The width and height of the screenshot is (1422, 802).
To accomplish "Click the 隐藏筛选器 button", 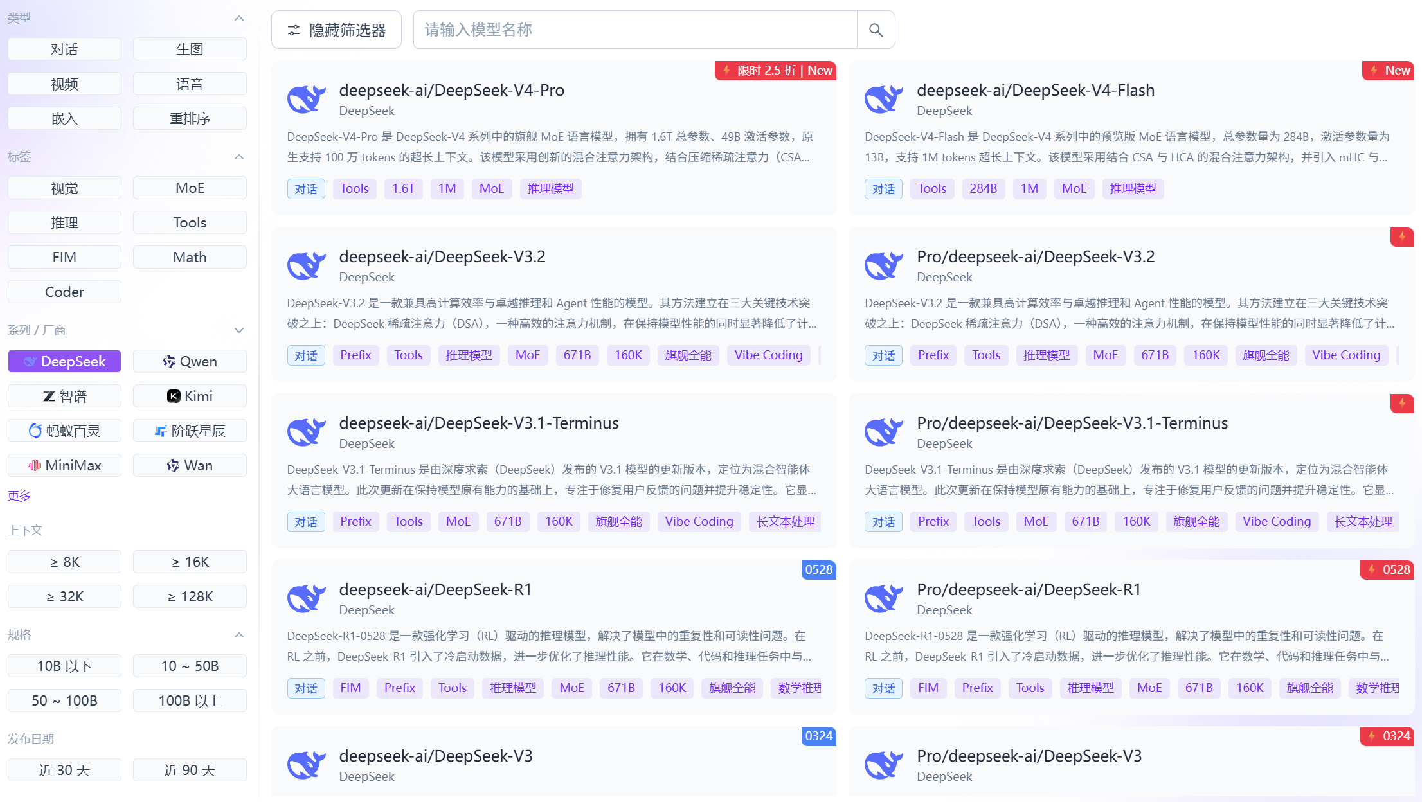I will [x=336, y=30].
